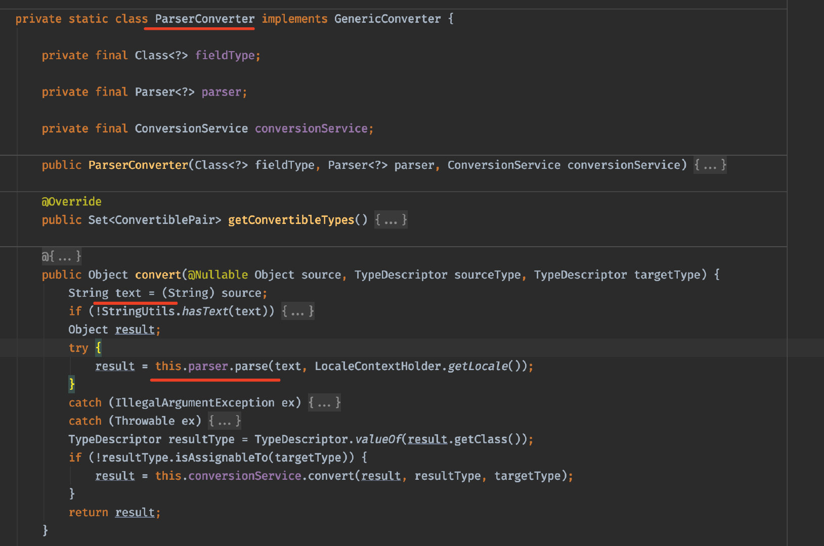
Task: Click the implements keyword
Action: coord(294,19)
